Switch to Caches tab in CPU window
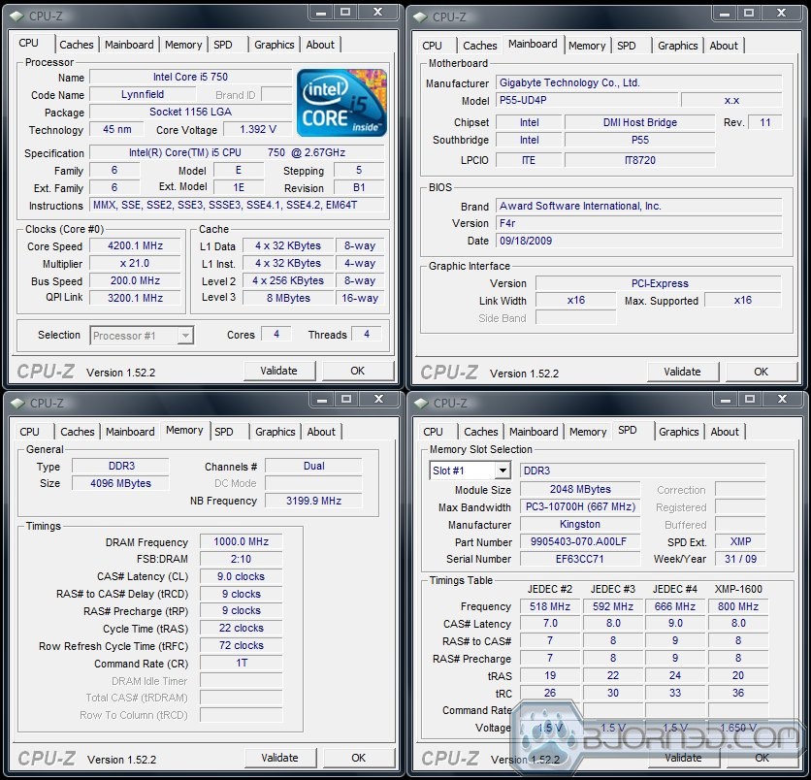Viewport: 811px width, 780px height. [77, 45]
